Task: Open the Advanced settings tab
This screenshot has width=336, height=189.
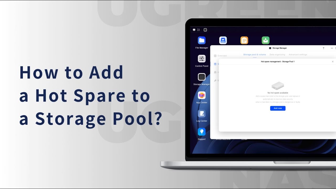Action: [x=298, y=55]
